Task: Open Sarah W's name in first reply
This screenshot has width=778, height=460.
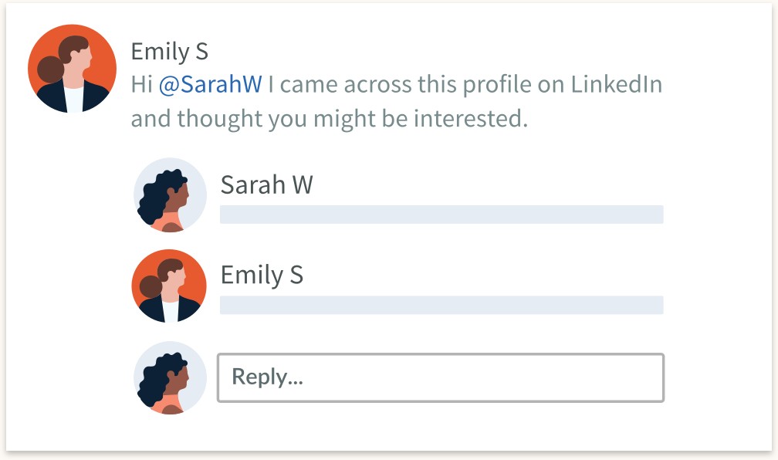Action: point(266,184)
